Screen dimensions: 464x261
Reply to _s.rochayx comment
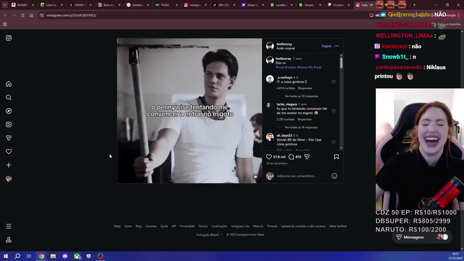tap(305, 88)
